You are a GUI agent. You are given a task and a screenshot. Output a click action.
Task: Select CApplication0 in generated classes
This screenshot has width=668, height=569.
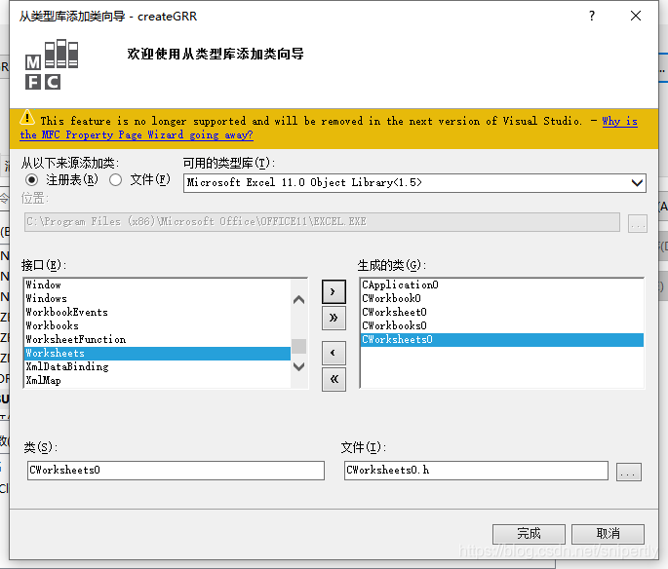click(502, 284)
